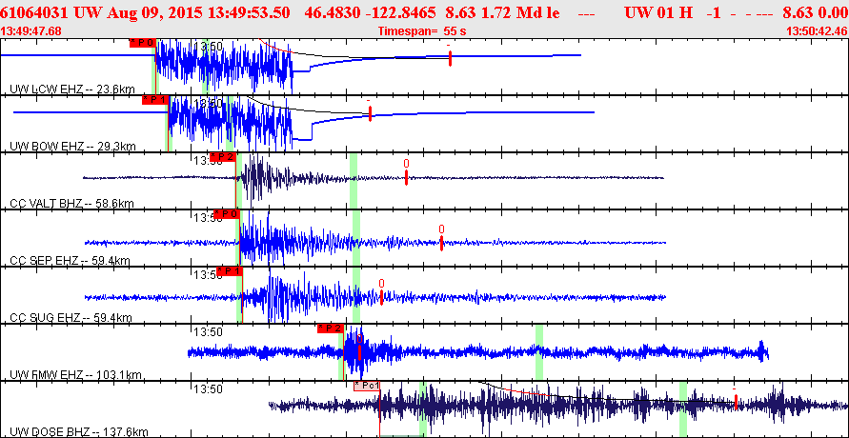The height and width of the screenshot is (438, 849).
Task: Click the 13:50 time label on FMW trace
Action: click(209, 332)
